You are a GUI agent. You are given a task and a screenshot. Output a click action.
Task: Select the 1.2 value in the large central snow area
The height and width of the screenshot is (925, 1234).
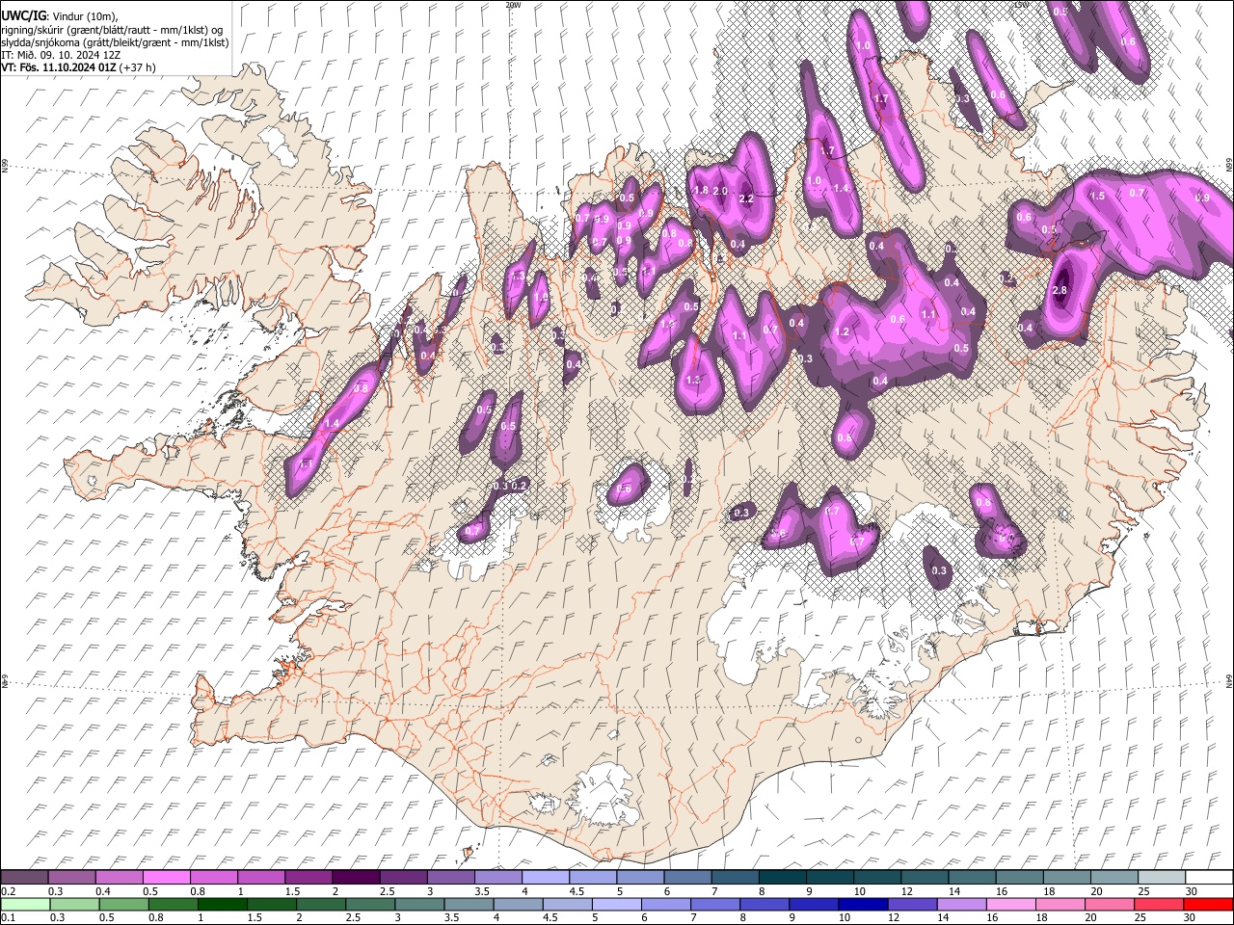coord(842,331)
